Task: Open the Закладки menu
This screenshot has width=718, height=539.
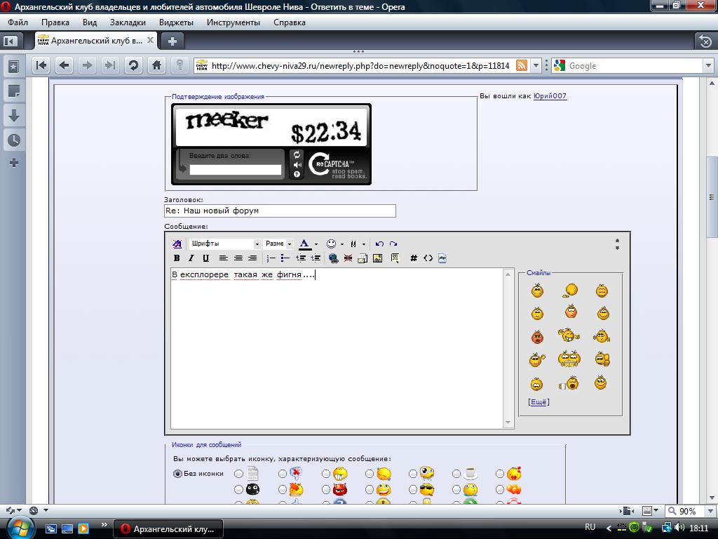Action: 128,22
